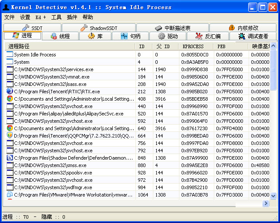Sort by KPROCESS column header

coord(196,46)
